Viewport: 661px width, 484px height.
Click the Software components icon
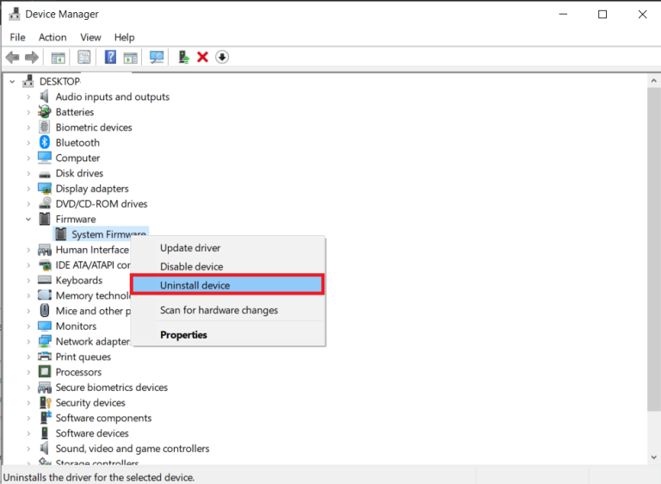pyautogui.click(x=45, y=418)
